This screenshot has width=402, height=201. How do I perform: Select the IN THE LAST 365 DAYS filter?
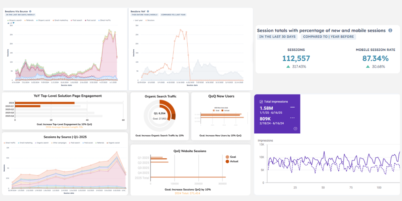[20, 14]
